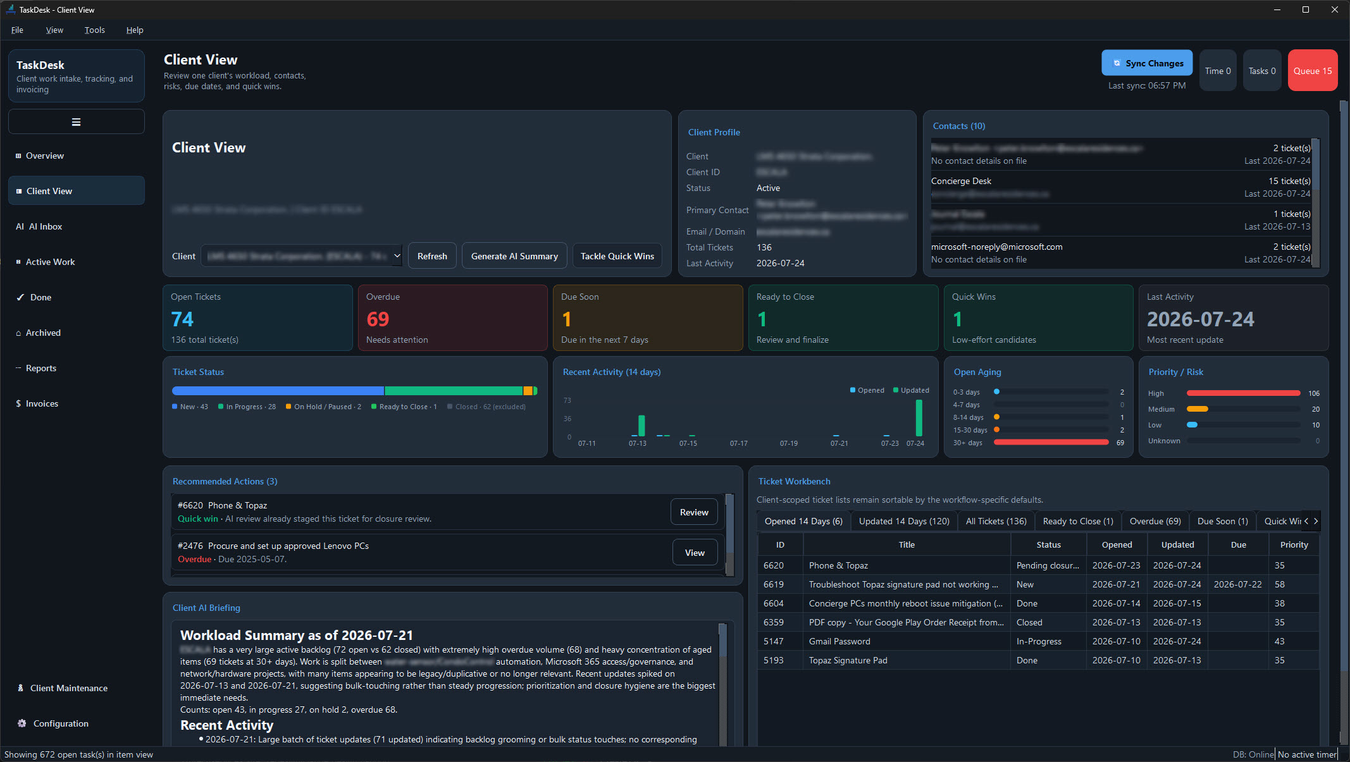The width and height of the screenshot is (1350, 762).
Task: Sort workbench by Status column header
Action: point(1048,545)
